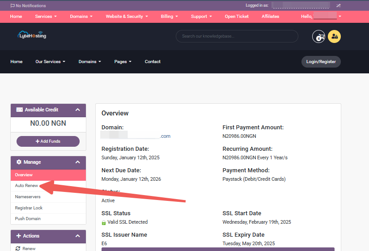Click the N0.00 NGN credit amount
Screen dimensions: 369x251
point(48,123)
